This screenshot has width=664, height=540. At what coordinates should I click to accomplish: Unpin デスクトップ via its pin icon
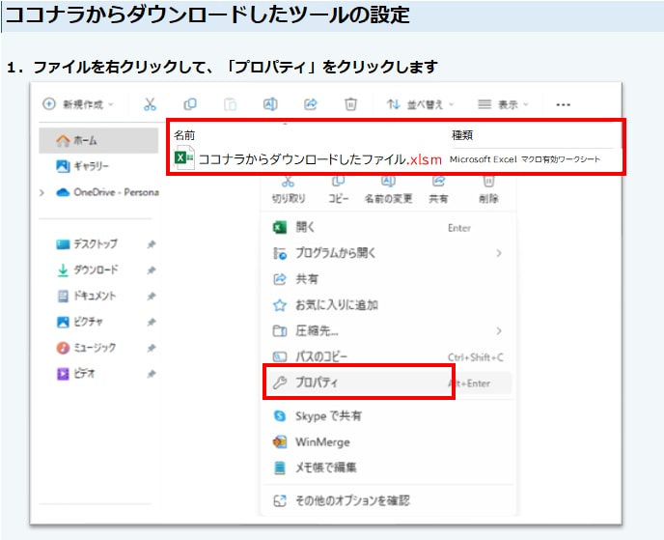152,244
